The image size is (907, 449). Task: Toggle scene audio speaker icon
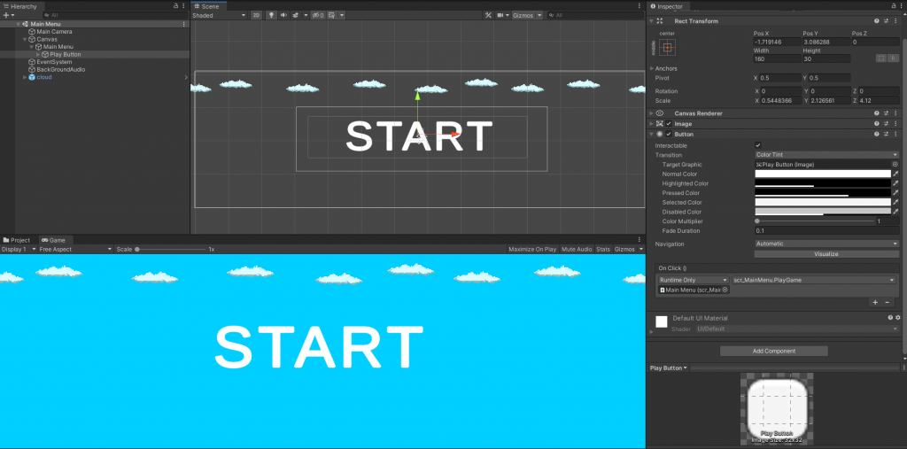click(x=283, y=15)
